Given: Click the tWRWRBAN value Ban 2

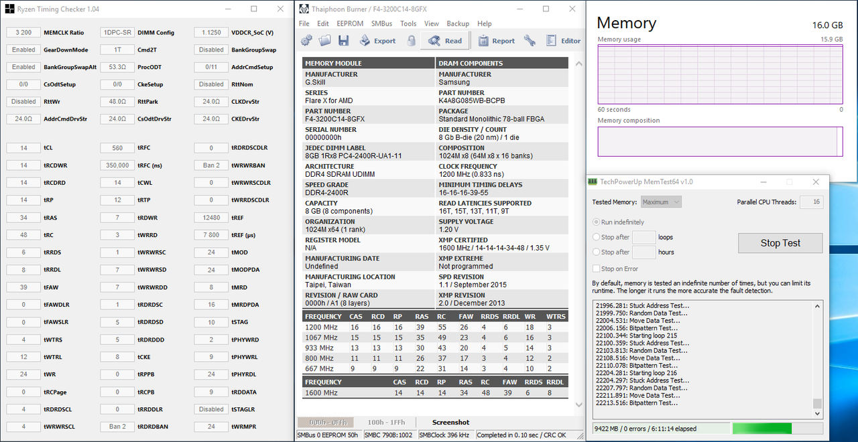Looking at the screenshot, I should click(211, 165).
